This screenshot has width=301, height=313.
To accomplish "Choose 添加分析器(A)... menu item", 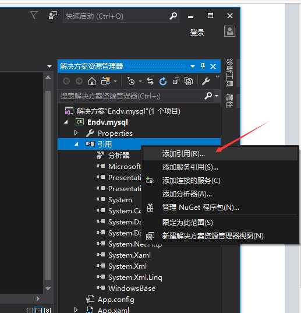I will pyautogui.click(x=220, y=194).
